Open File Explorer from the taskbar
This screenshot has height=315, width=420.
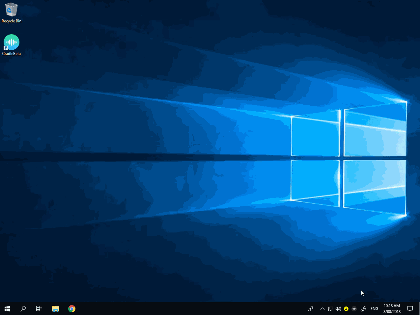tap(55, 308)
